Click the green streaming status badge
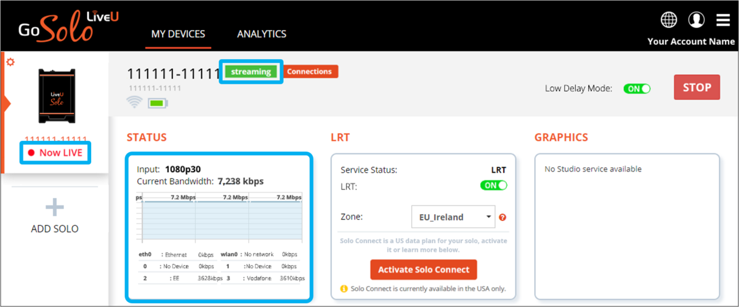 tap(251, 72)
